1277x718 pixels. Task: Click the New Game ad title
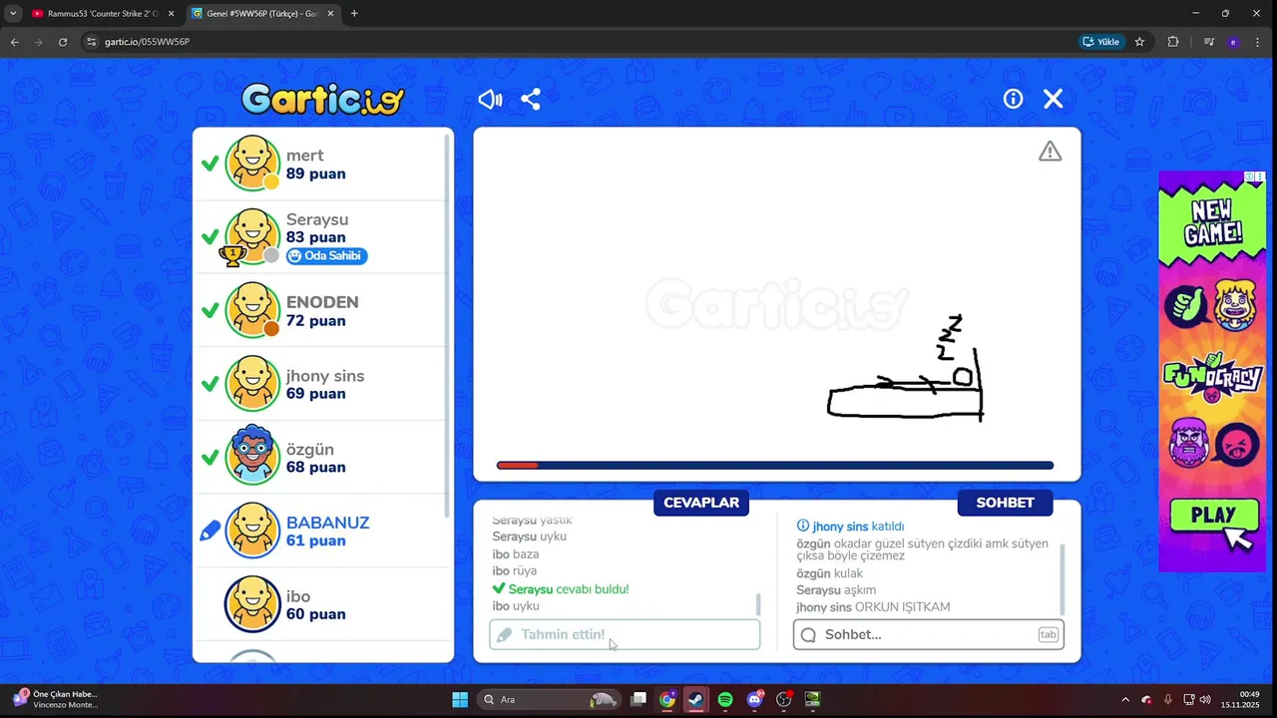1213,222
